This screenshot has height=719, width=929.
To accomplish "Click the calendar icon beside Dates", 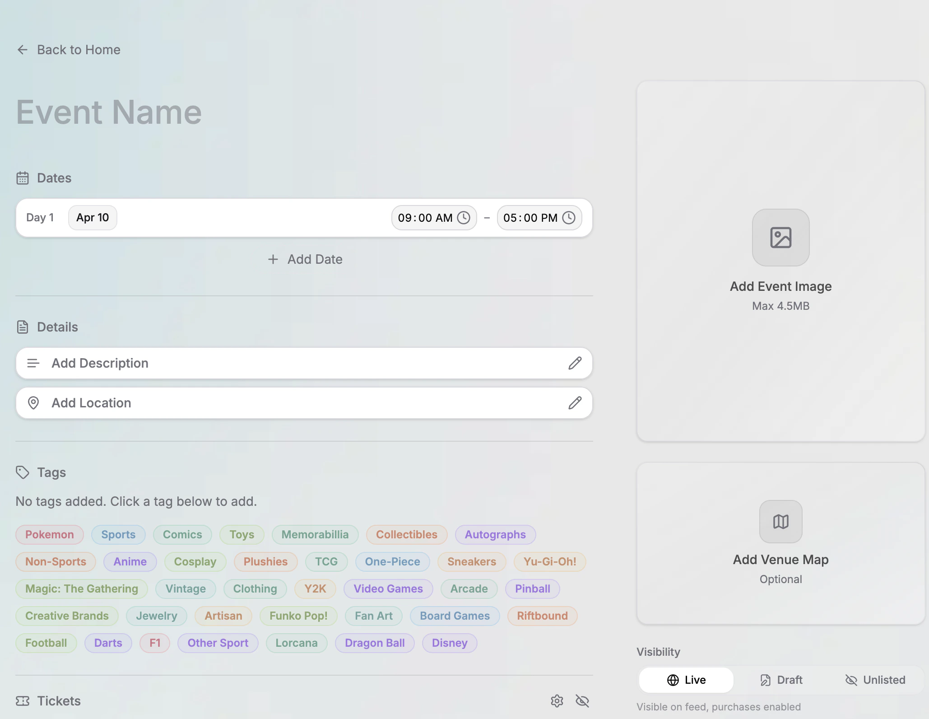I will [23, 178].
